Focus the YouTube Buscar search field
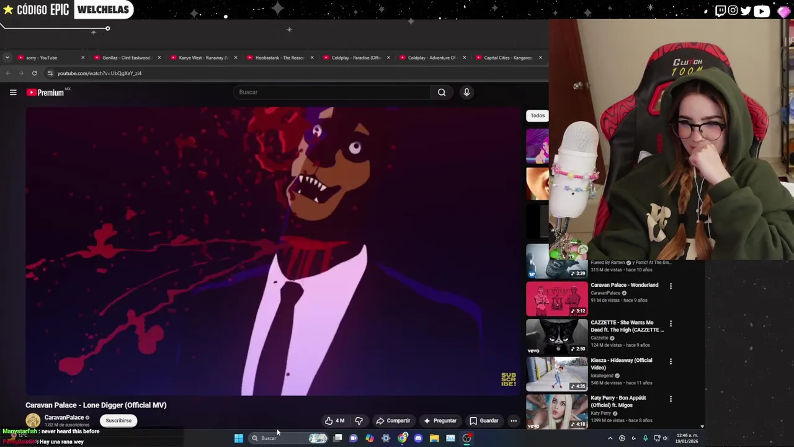 coord(332,93)
